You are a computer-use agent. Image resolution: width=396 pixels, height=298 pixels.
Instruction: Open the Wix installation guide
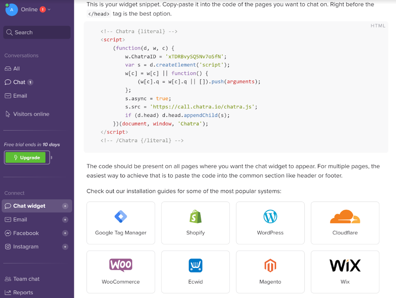[x=345, y=272]
